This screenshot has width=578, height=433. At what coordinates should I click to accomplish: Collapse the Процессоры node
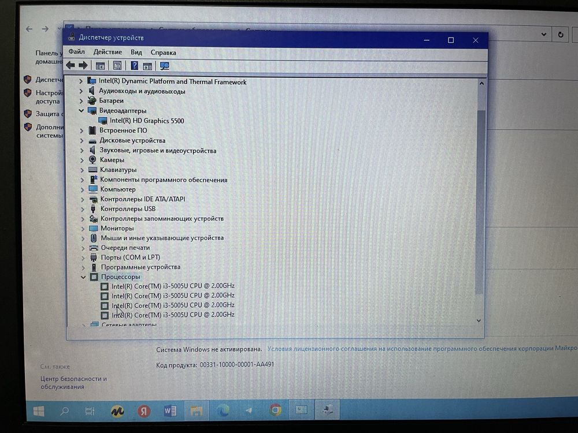pyautogui.click(x=83, y=277)
